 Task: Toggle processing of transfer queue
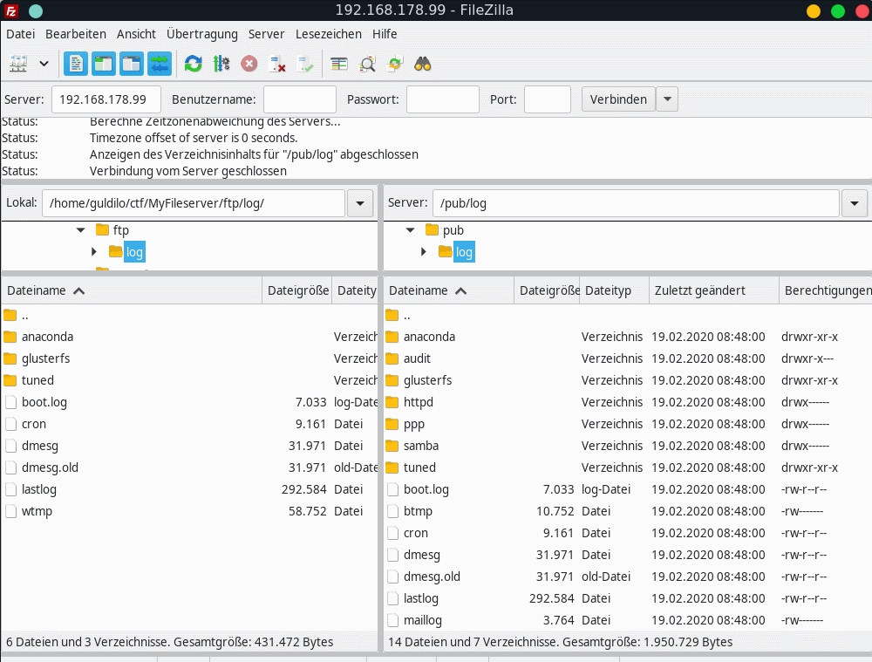(221, 64)
